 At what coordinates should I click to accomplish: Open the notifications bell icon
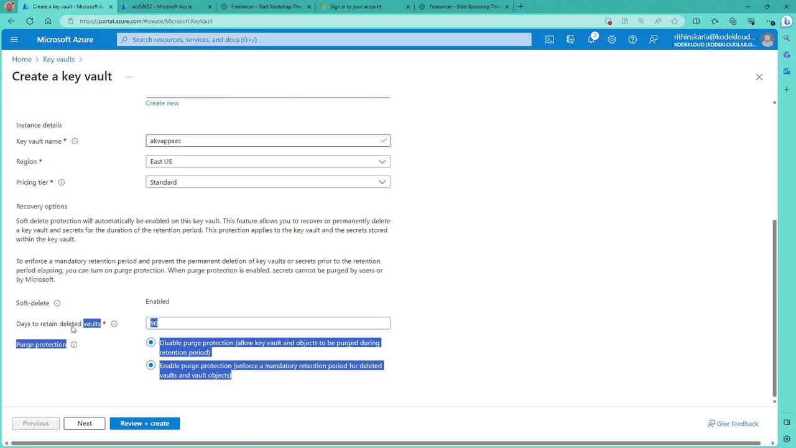coord(591,39)
